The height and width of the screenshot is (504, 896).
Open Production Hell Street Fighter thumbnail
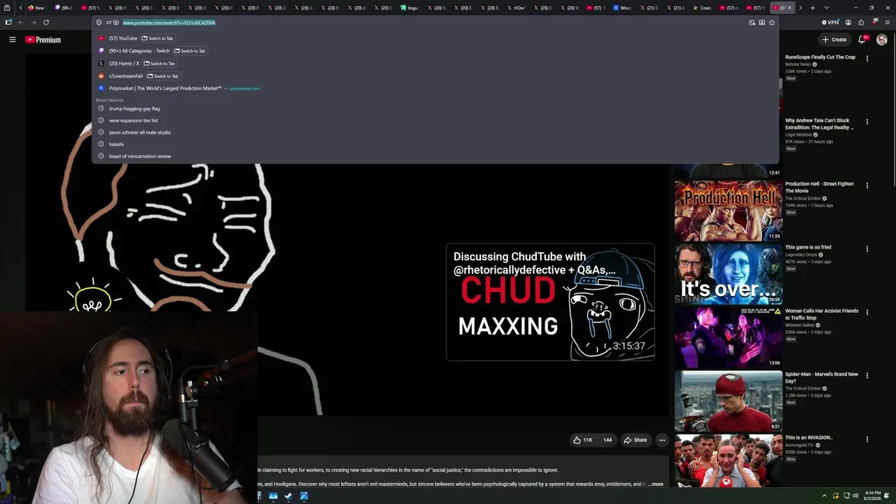click(728, 211)
